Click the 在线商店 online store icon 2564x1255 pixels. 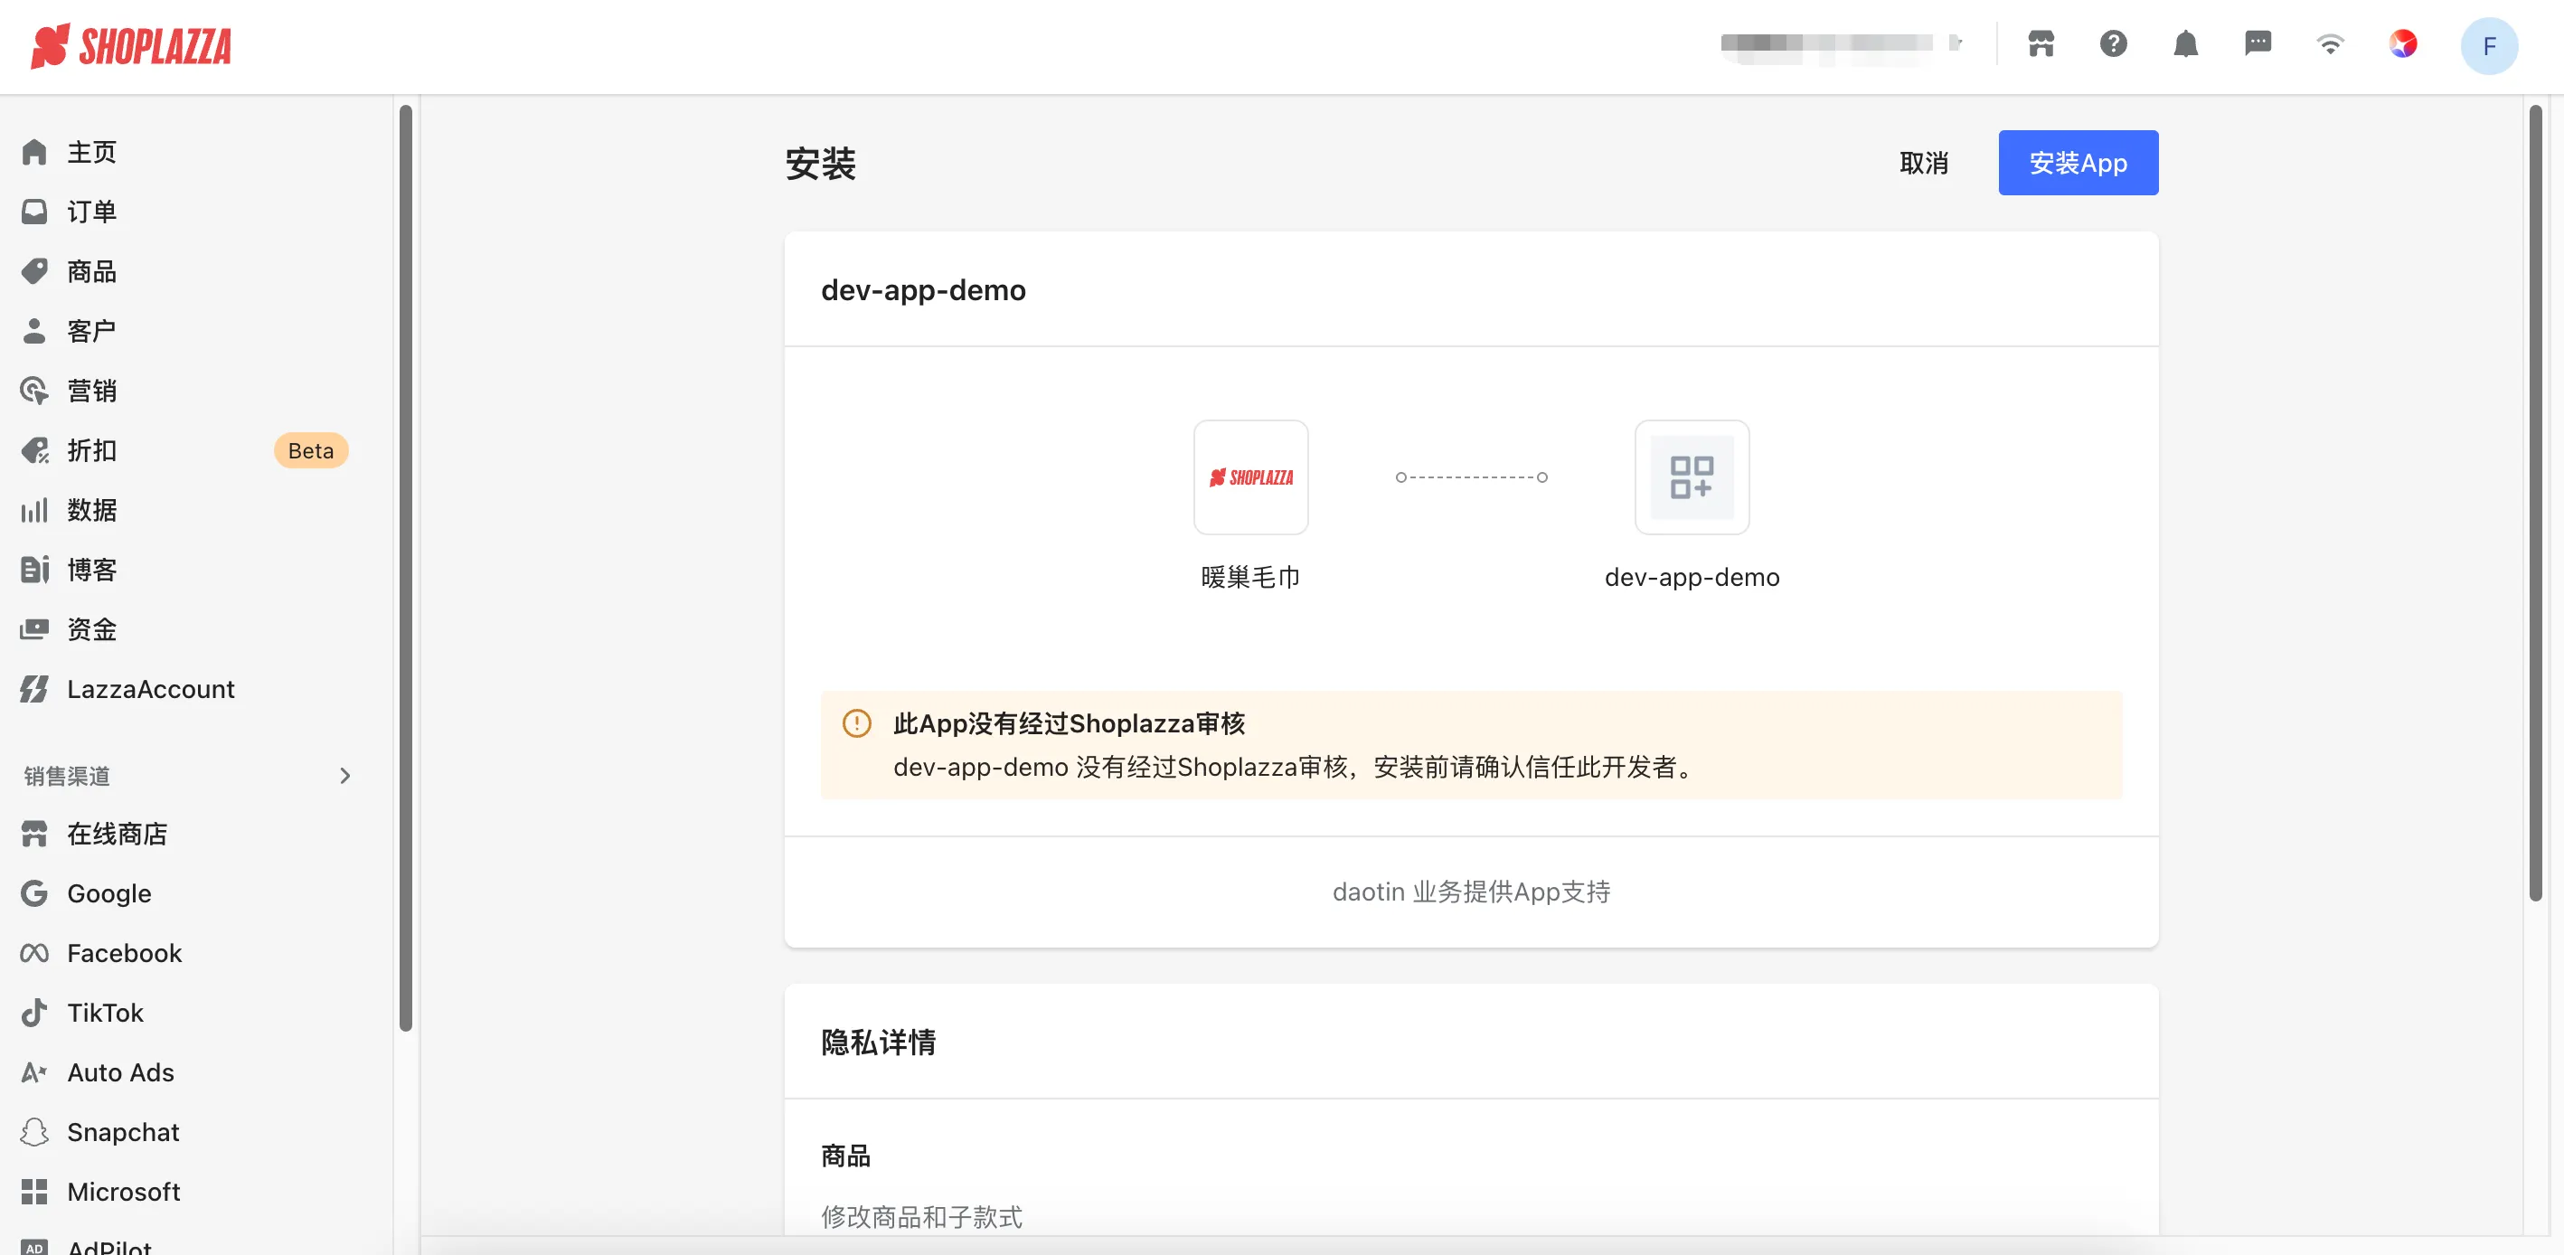(x=35, y=834)
